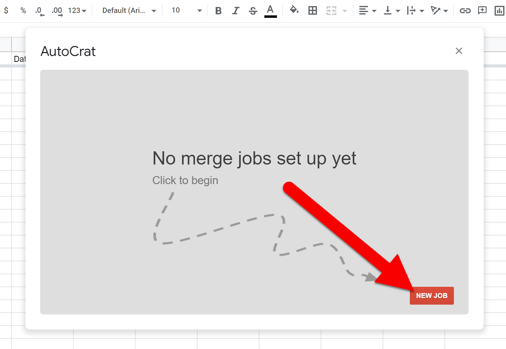Start a NEW JOB in AutoCrat
Screen dimensions: 506x349
point(432,296)
